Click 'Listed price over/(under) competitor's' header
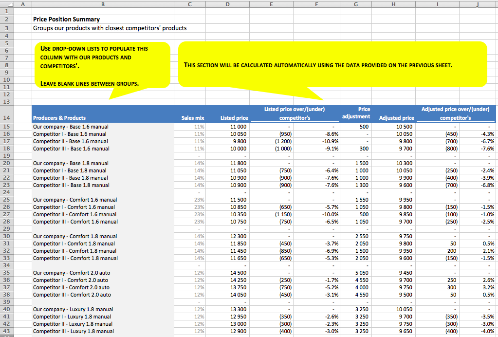Screen dimensions: 498x337 point(295,113)
